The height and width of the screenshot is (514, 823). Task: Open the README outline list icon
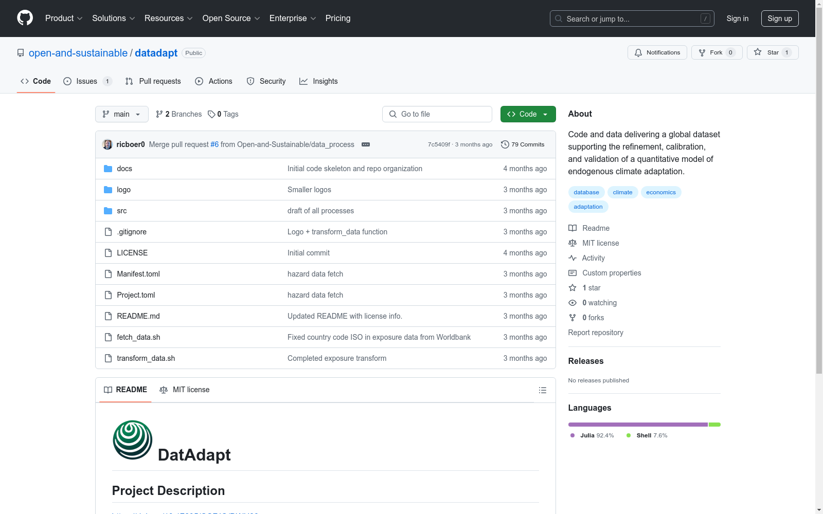tap(542, 390)
